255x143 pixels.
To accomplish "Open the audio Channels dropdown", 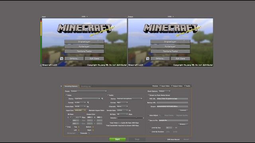I will pos(122,106).
